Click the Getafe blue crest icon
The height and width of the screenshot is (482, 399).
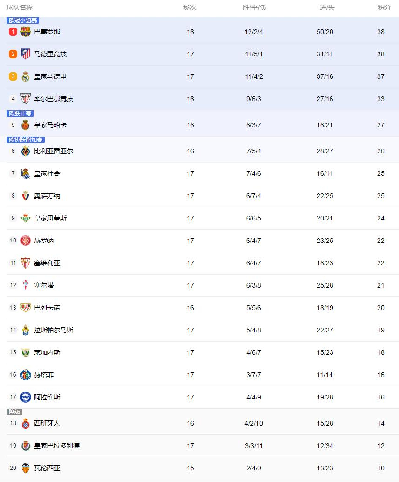click(x=26, y=375)
